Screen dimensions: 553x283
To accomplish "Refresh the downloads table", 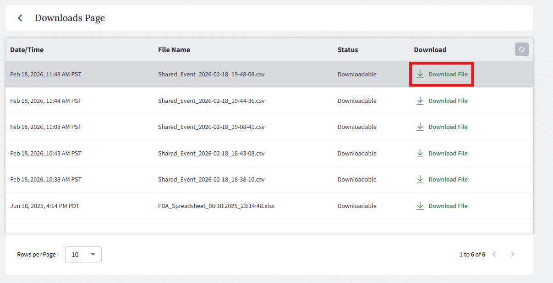I will [x=521, y=49].
